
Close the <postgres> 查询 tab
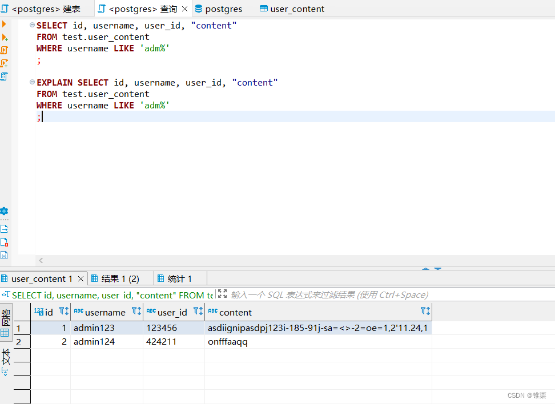coord(185,9)
